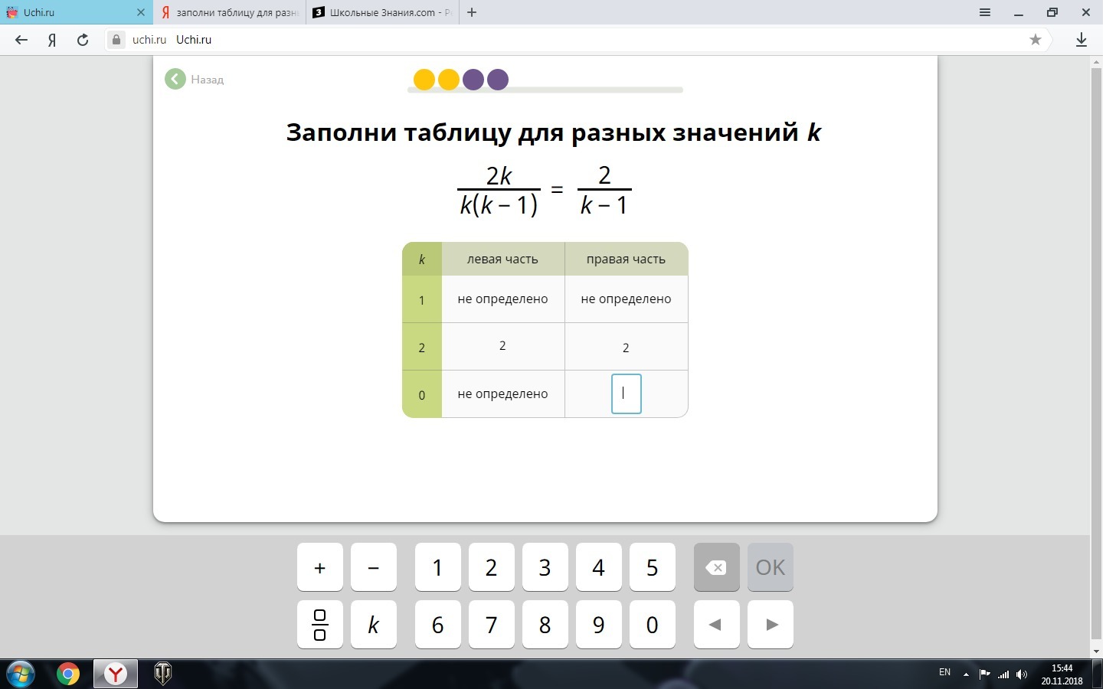Viewport: 1106px width, 689px height.
Task: Tap digit 0 on the keypad
Action: 653,625
